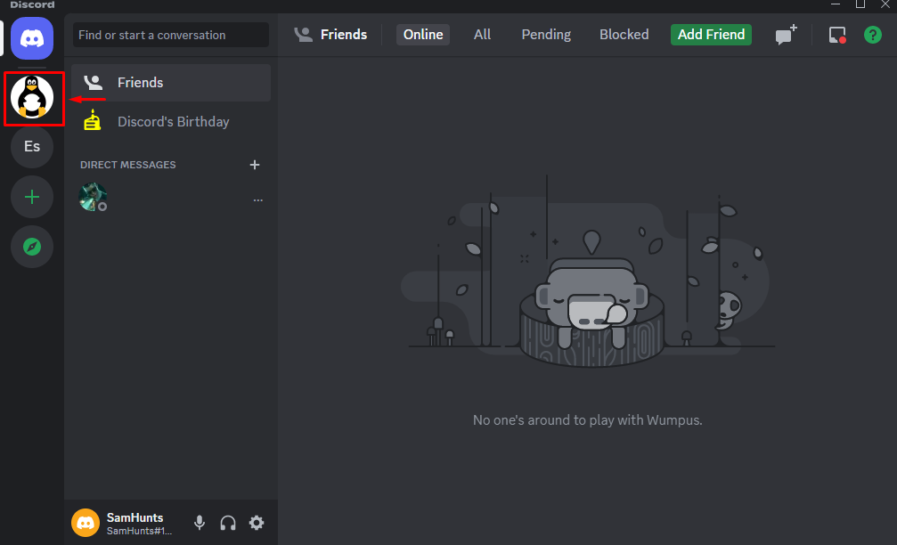Image resolution: width=897 pixels, height=545 pixels.
Task: Click the DIRECT MESSAGES heading
Action: point(128,165)
